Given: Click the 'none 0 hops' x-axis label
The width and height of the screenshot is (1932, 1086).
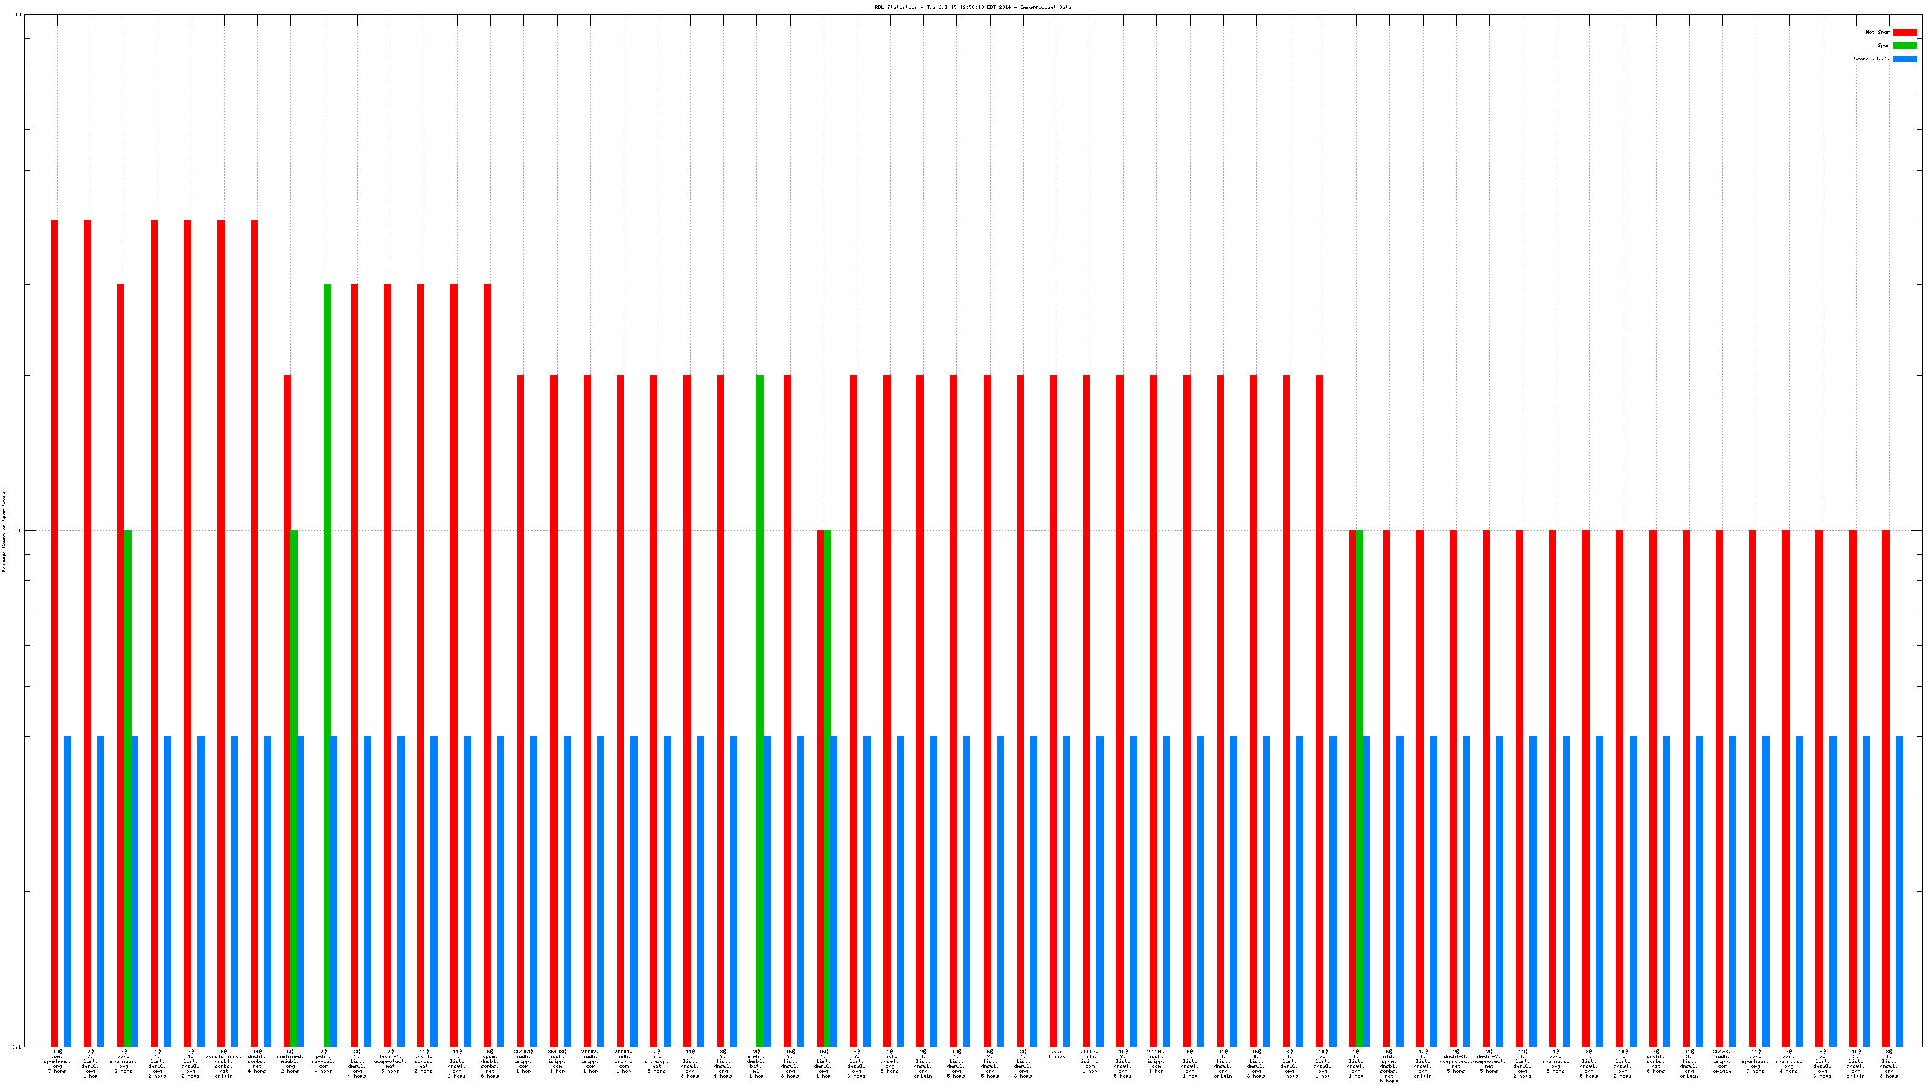Looking at the screenshot, I should click(1055, 1055).
